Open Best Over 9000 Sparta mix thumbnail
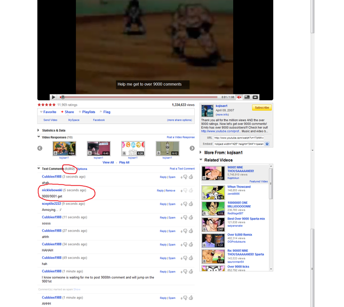344x307 pixels. (213, 225)
